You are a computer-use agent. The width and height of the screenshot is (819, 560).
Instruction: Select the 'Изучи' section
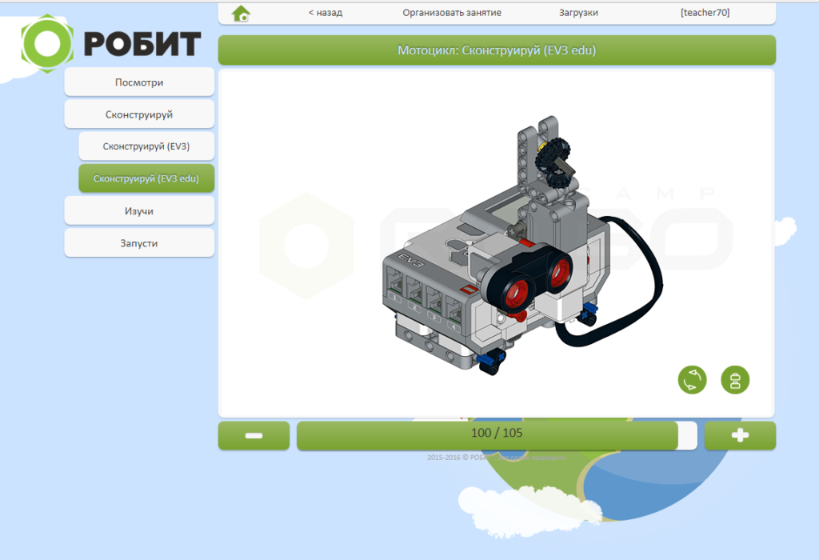click(x=139, y=211)
